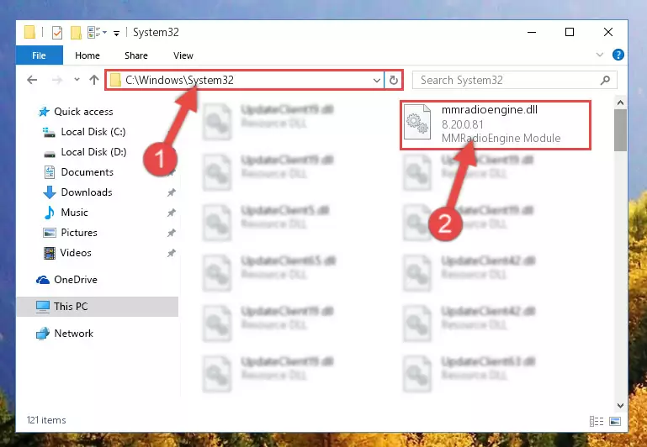Click the Quick access star icon
Screen dimensions: 647x447
(44, 112)
